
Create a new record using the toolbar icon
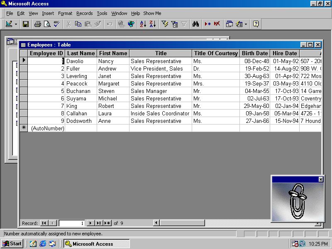tap(207, 24)
